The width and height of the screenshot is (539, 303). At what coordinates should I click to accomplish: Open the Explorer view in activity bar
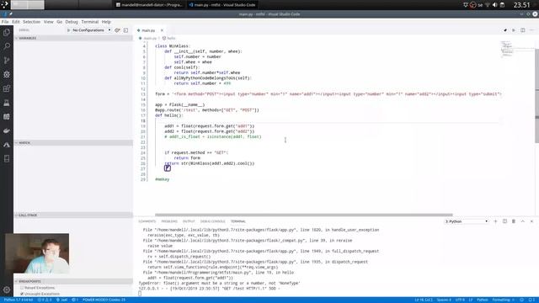(x=7, y=32)
